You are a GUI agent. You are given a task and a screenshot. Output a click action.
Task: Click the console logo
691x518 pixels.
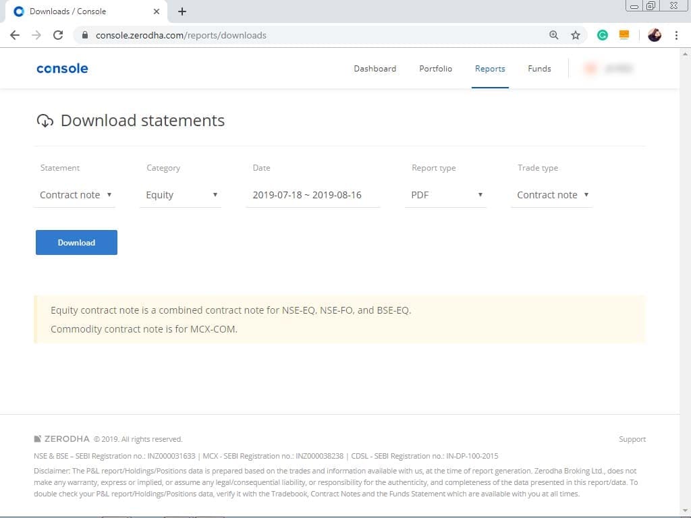click(62, 69)
